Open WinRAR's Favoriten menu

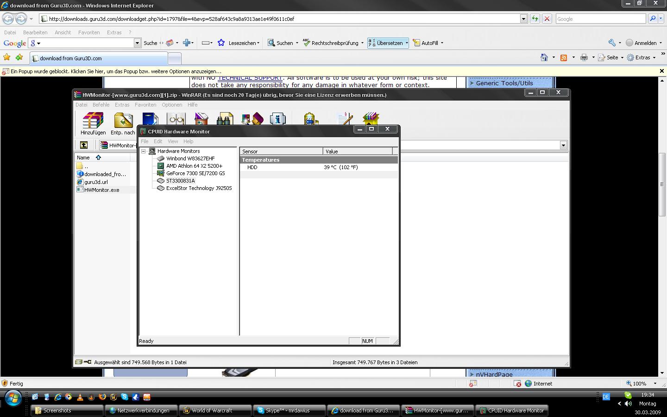(145, 105)
